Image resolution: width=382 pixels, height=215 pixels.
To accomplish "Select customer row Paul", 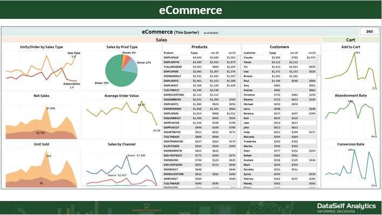I will pos(279,81).
